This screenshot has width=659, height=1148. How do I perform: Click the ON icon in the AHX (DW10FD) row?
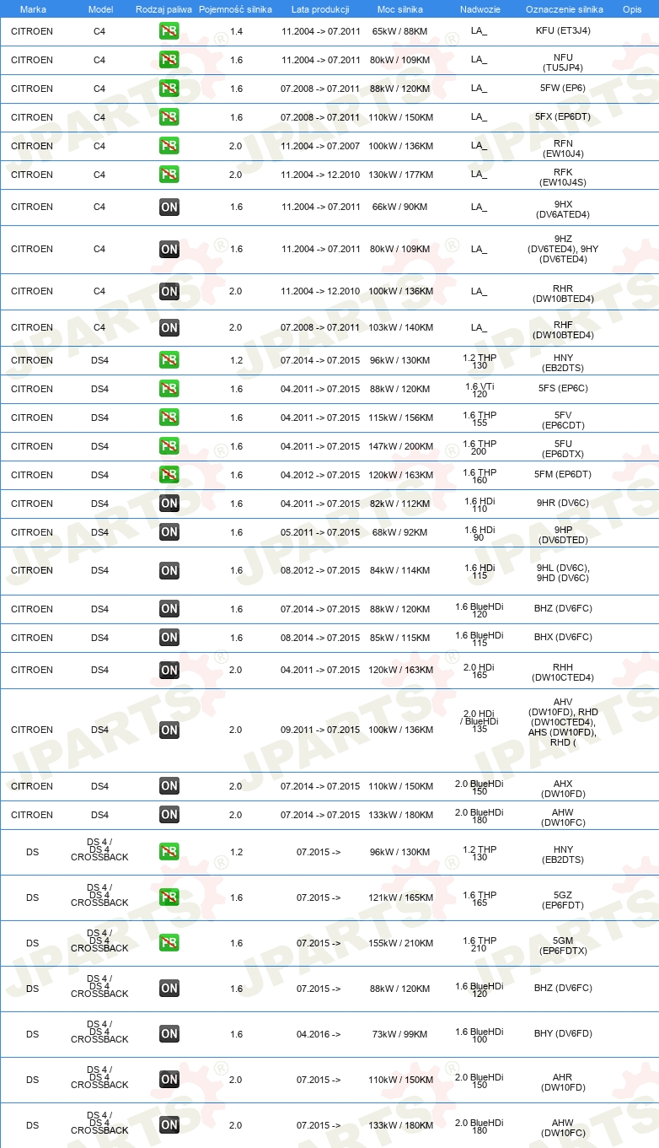pos(169,786)
